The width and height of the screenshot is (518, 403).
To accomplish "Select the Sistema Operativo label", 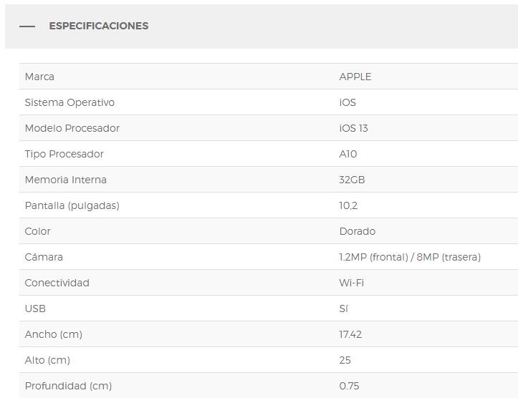I will (69, 102).
